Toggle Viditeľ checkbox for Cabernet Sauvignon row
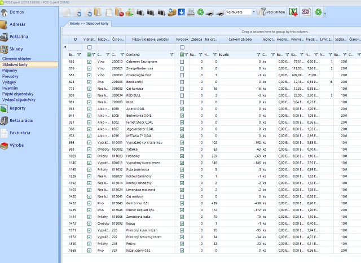Viewport: 361px width, 263px height. [x=89, y=62]
